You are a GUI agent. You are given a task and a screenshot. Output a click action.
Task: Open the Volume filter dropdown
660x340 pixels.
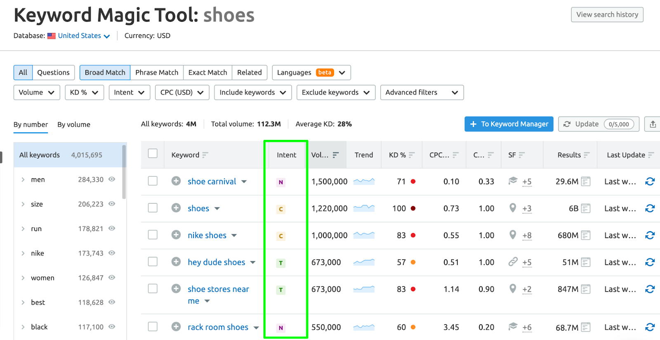37,92
